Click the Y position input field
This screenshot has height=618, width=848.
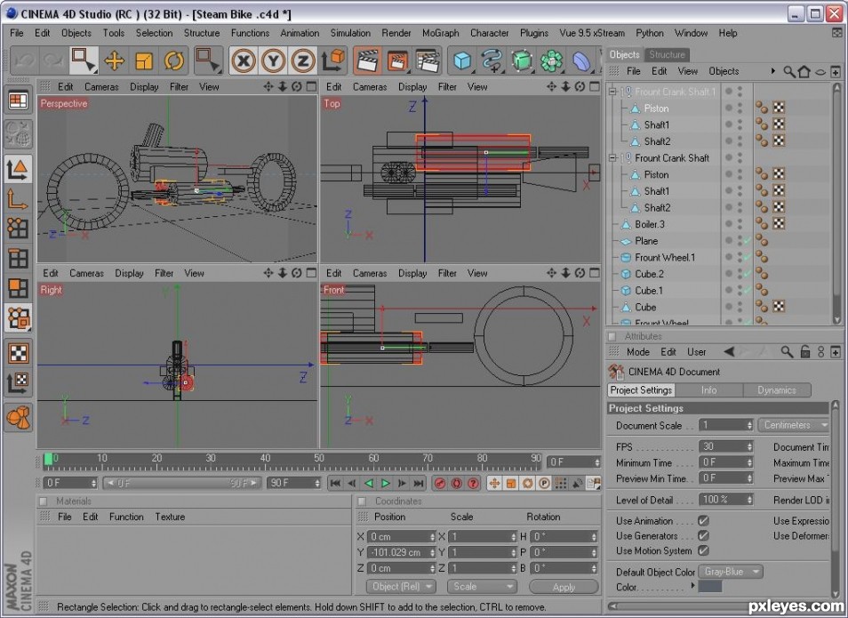point(400,552)
